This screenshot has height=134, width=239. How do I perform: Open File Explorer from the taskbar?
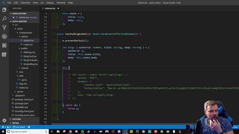[x=58, y=131]
